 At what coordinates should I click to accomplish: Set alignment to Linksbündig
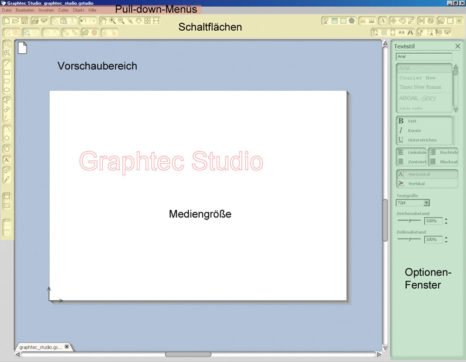click(412, 152)
